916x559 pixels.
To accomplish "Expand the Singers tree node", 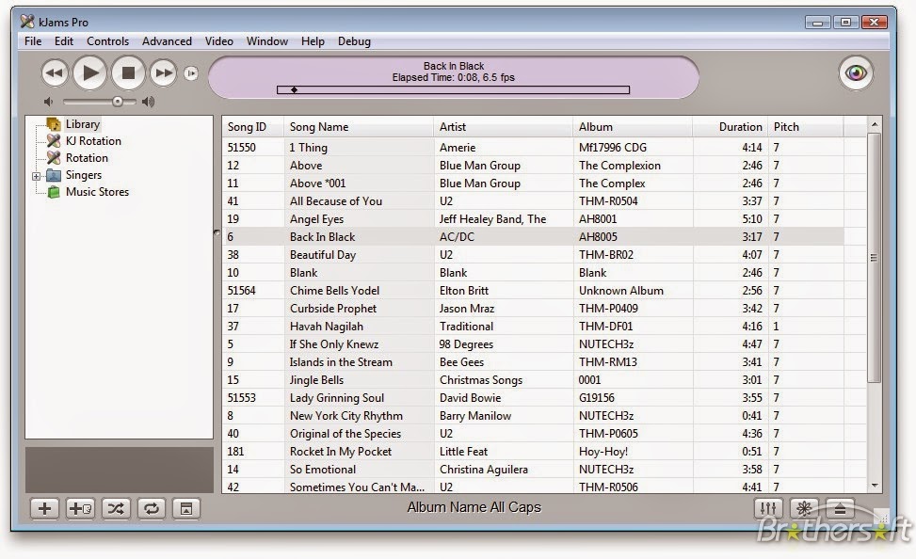I will 36,176.
